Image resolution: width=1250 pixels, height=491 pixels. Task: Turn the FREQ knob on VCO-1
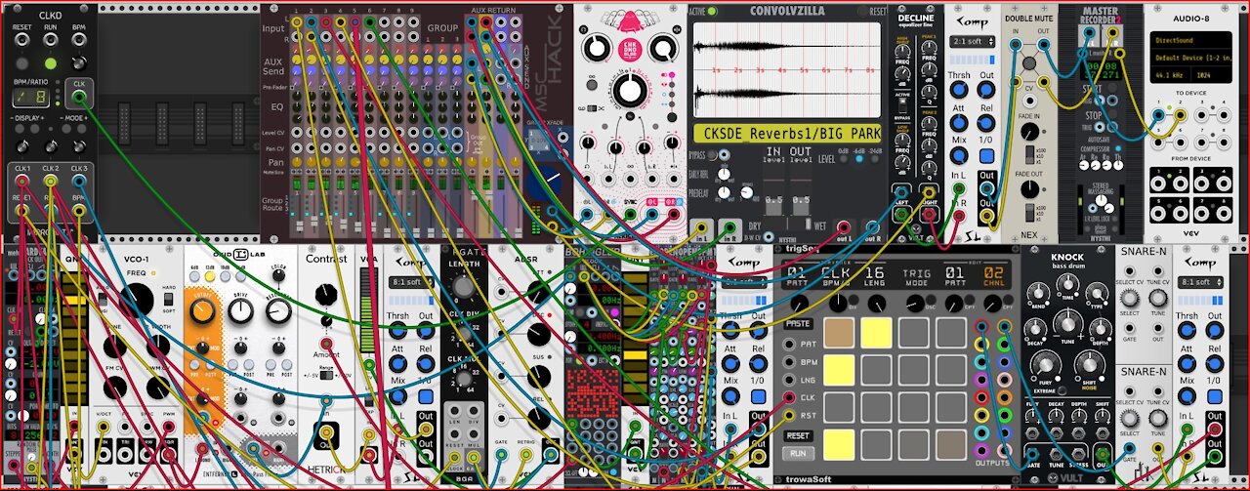[138, 300]
